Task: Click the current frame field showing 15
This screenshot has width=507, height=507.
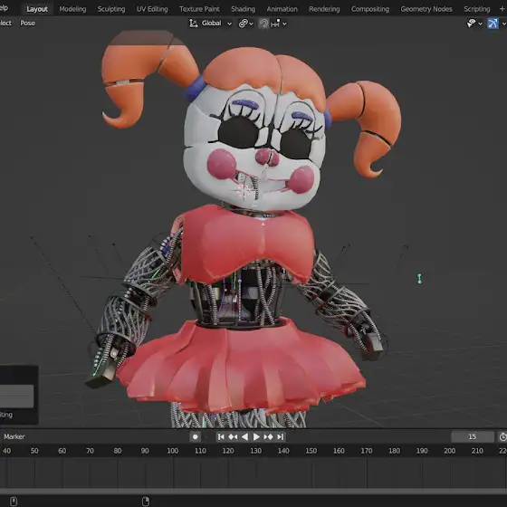Action: coord(472,436)
